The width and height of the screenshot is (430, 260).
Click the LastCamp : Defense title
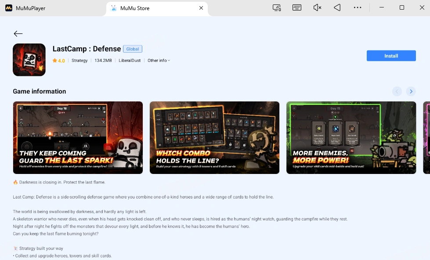(87, 49)
